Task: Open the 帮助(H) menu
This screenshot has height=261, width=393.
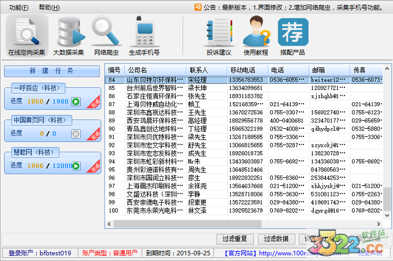Action: pyautogui.click(x=49, y=8)
